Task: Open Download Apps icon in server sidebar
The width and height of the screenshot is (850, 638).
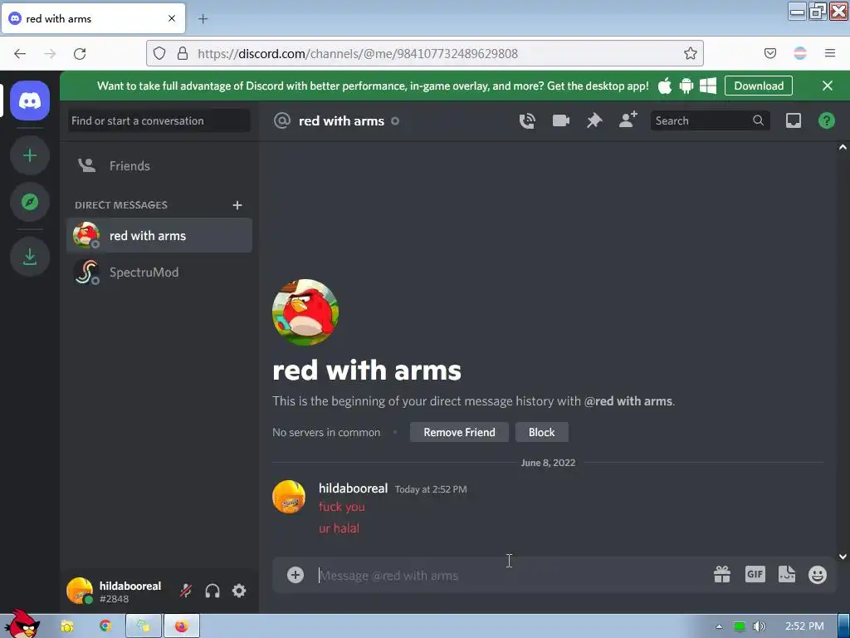Action: click(x=30, y=257)
